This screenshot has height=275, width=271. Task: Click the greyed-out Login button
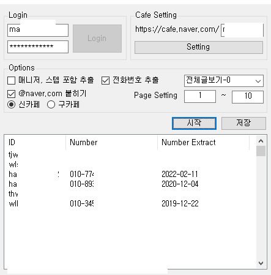97,39
